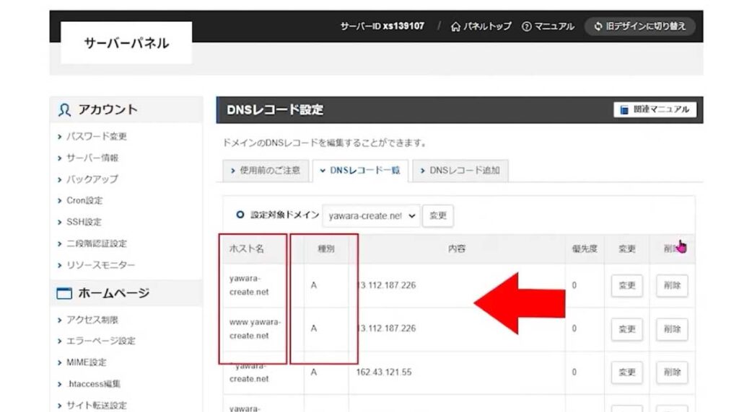This screenshot has width=739, height=412.
Task: Click the 優先度 column header
Action: (x=585, y=248)
